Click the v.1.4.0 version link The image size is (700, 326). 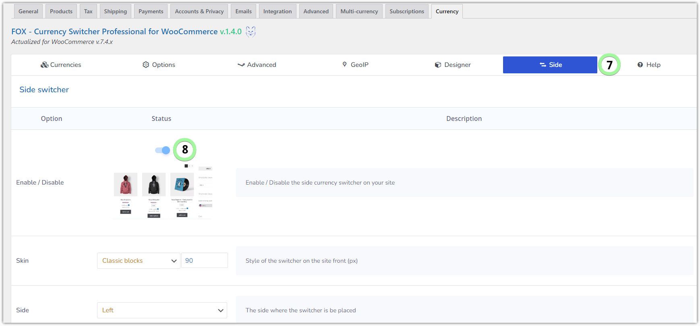(x=231, y=31)
